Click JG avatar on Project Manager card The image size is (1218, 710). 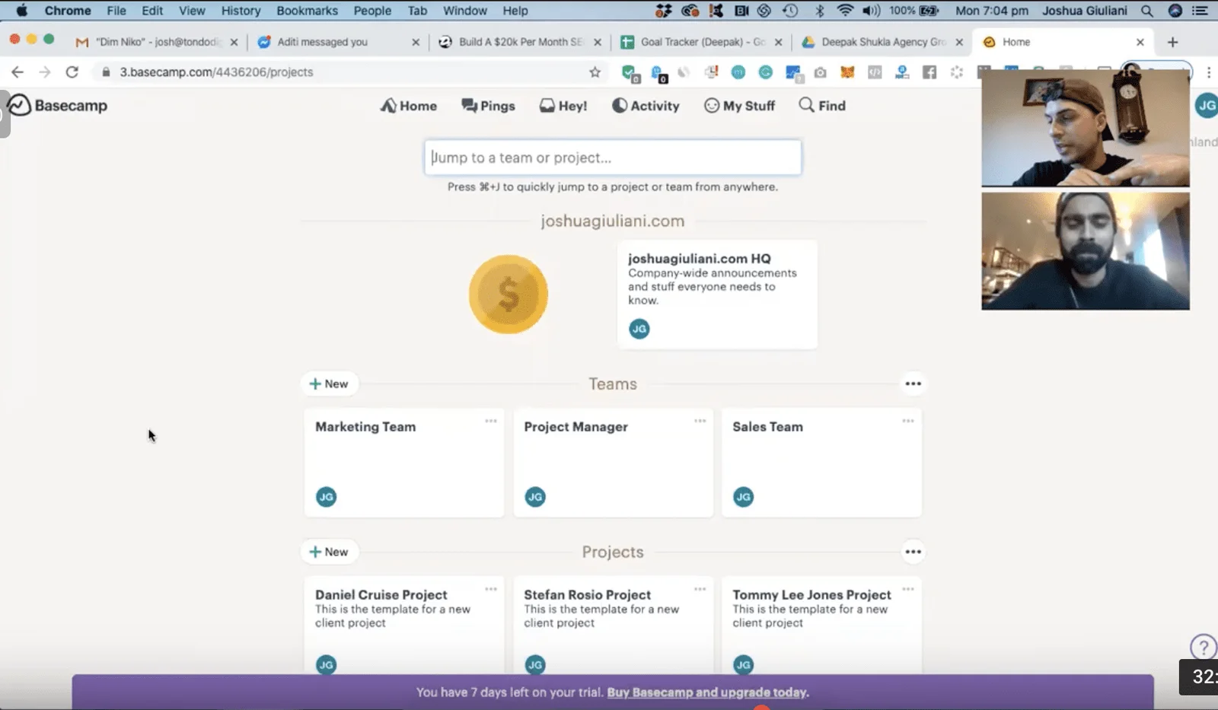535,497
